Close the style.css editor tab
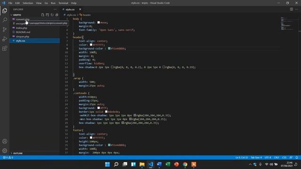 click(x=80, y=9)
